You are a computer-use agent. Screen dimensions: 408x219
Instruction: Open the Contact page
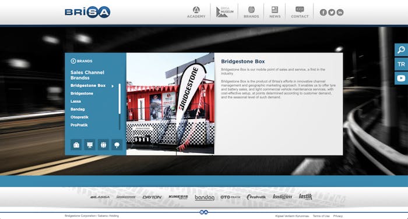pos(300,12)
